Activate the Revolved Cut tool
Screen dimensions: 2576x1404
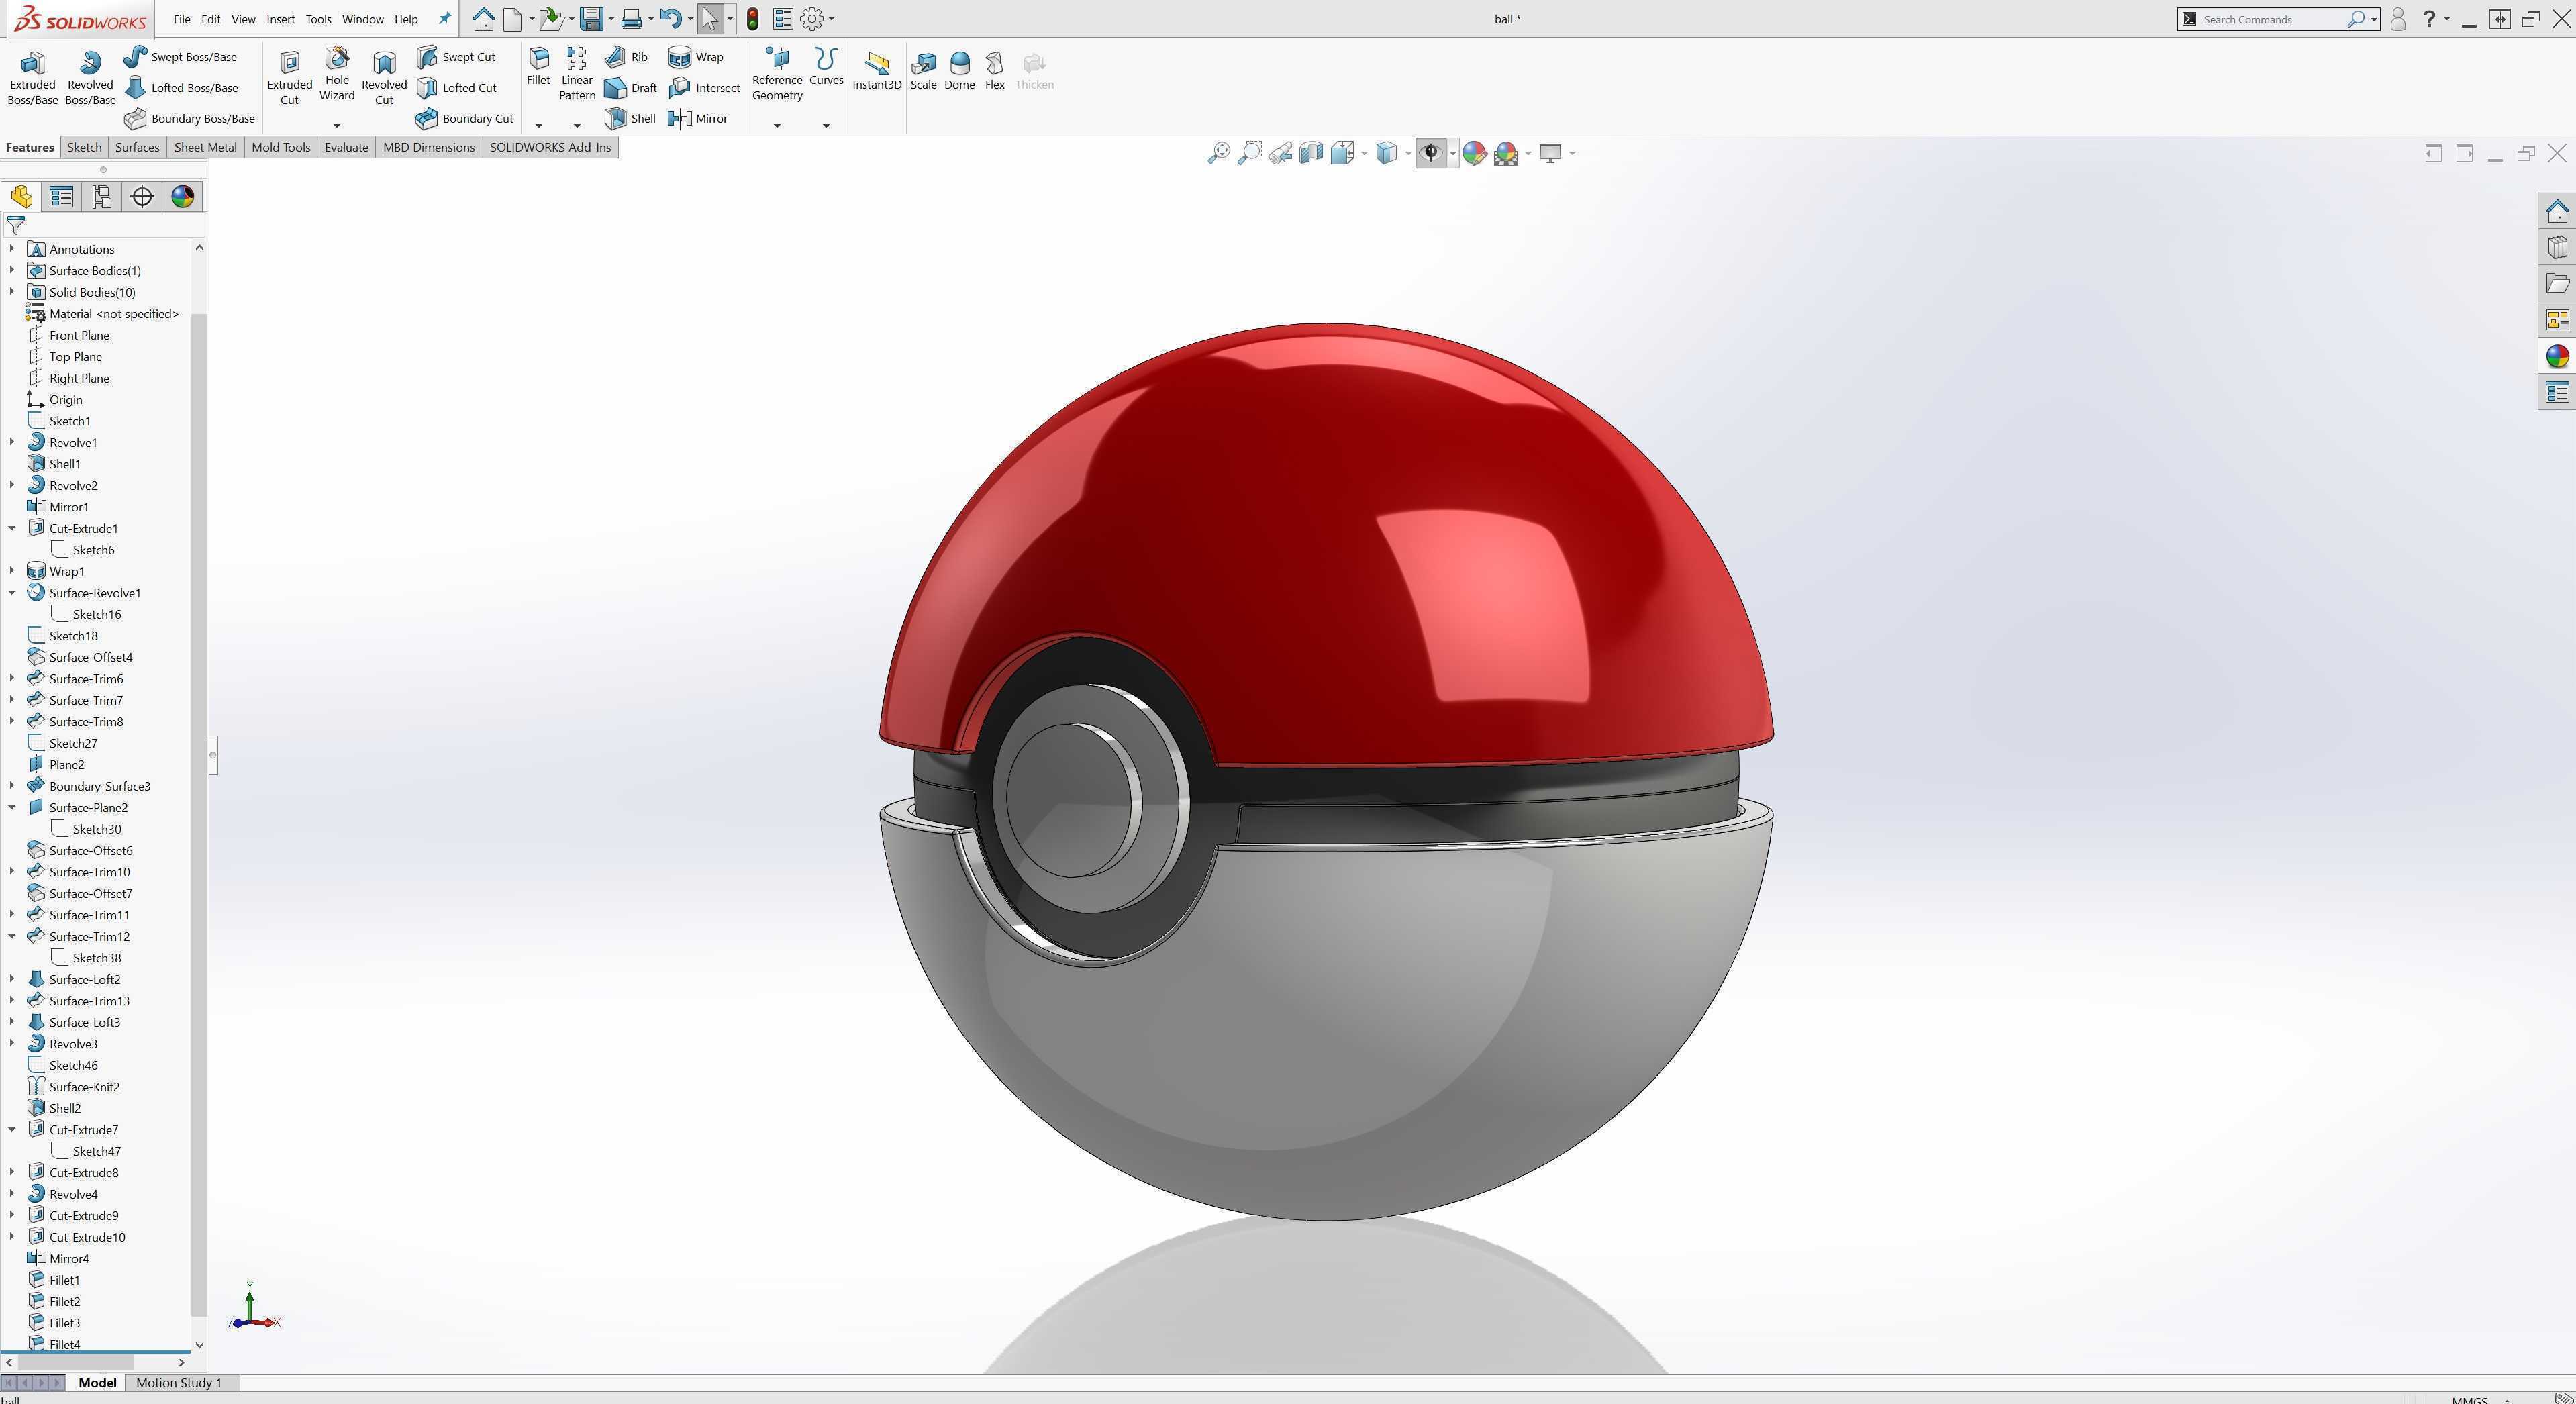pos(384,78)
